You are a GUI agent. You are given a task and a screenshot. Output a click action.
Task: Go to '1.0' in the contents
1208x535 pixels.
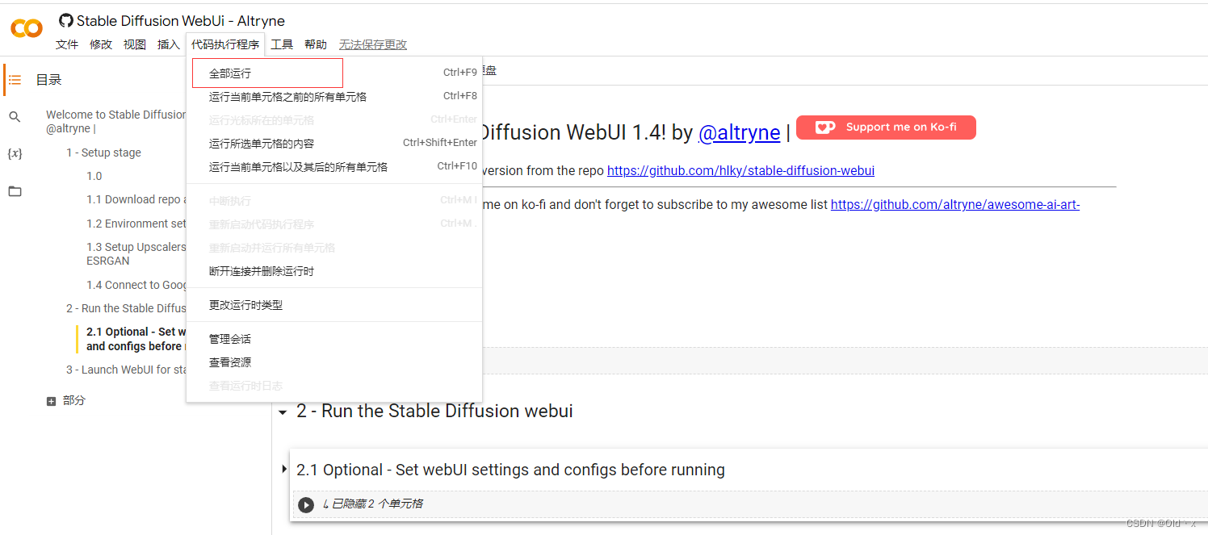pyautogui.click(x=94, y=176)
